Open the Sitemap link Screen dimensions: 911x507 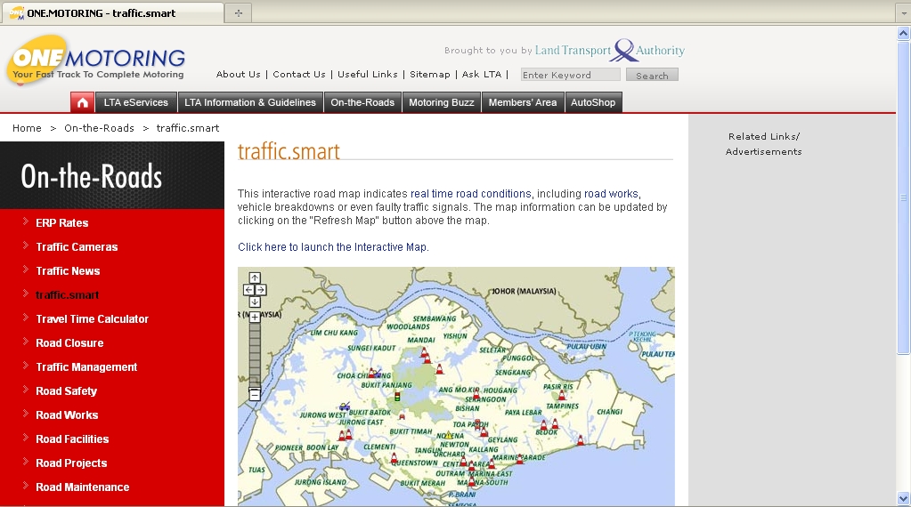pos(430,74)
